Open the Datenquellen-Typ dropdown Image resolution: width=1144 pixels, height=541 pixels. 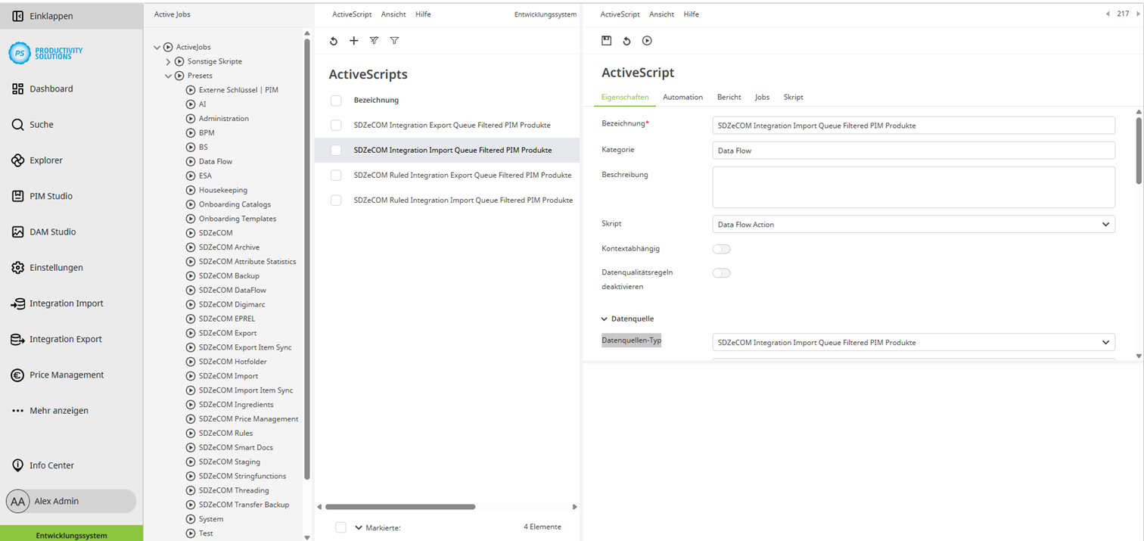coord(913,342)
